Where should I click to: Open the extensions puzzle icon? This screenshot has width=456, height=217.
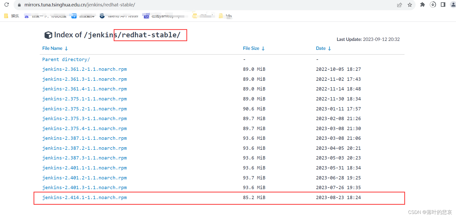[423, 5]
